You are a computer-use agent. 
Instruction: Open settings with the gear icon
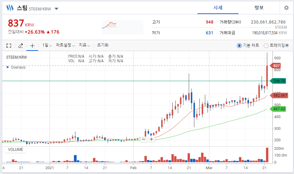coord(286,8)
